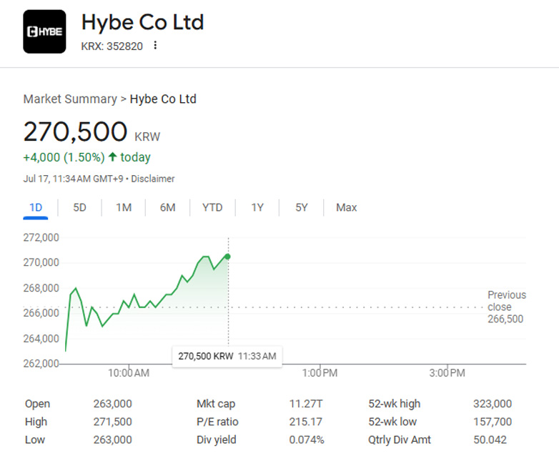This screenshot has width=559, height=456.
Task: Click the High value 271,500
Action: point(113,422)
